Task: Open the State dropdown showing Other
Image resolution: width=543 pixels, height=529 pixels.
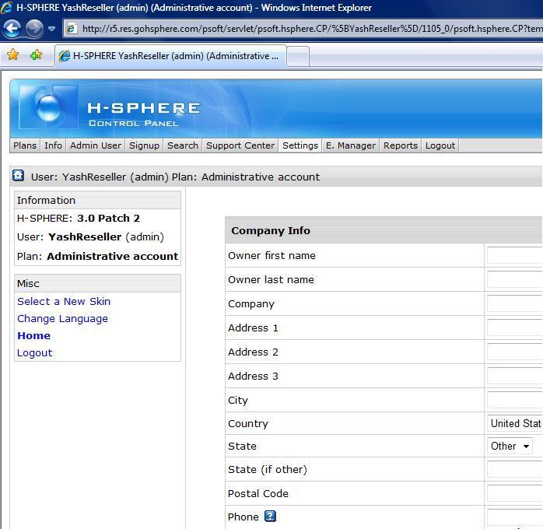Action: point(510,446)
